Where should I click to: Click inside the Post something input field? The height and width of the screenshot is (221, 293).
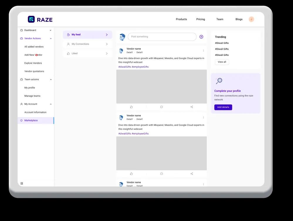pyautogui.click(x=161, y=37)
